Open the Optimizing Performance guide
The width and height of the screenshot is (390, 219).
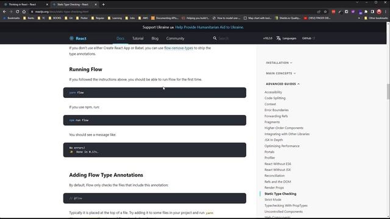point(282,146)
